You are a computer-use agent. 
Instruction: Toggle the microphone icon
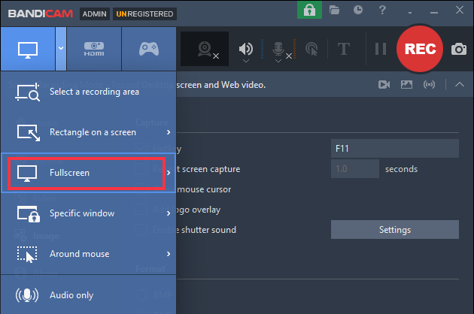[278, 49]
